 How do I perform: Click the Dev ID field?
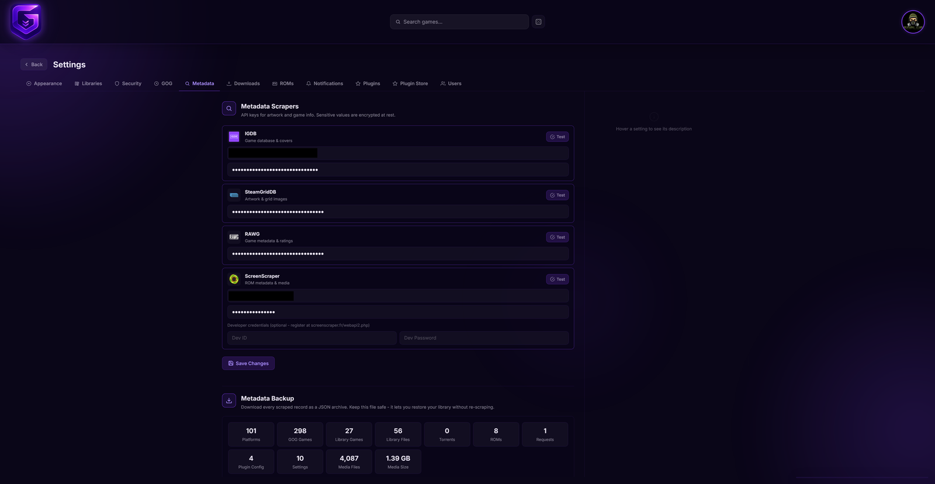click(312, 337)
